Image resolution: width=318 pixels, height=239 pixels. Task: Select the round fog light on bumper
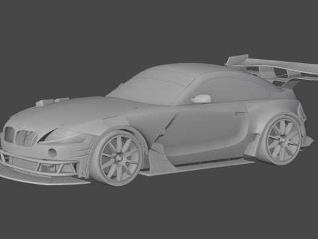pos(52,152)
